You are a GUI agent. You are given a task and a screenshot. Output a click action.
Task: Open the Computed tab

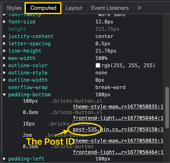[x=43, y=8]
